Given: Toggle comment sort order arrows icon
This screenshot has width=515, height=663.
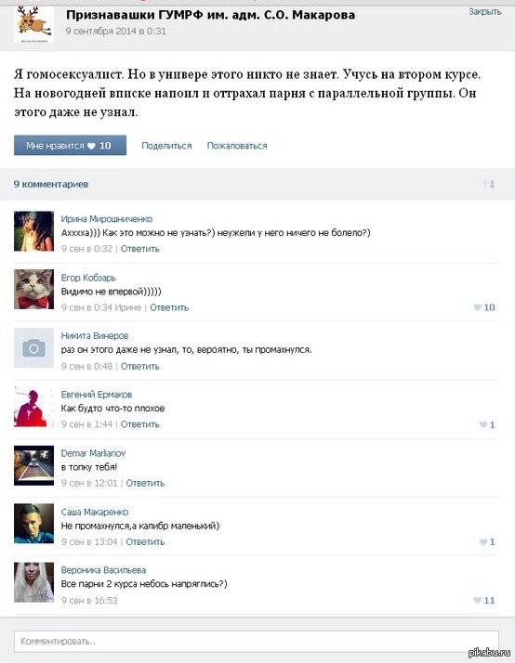Looking at the screenshot, I should coord(490,185).
